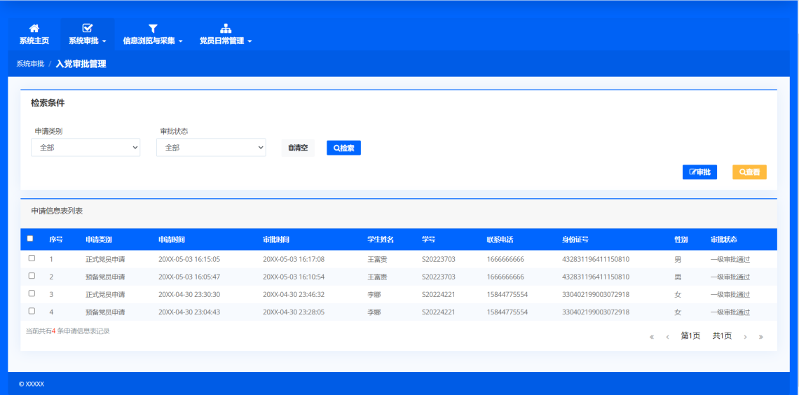Click the 当前共有4条申请信息表记录 summary
The width and height of the screenshot is (799, 395).
[68, 331]
